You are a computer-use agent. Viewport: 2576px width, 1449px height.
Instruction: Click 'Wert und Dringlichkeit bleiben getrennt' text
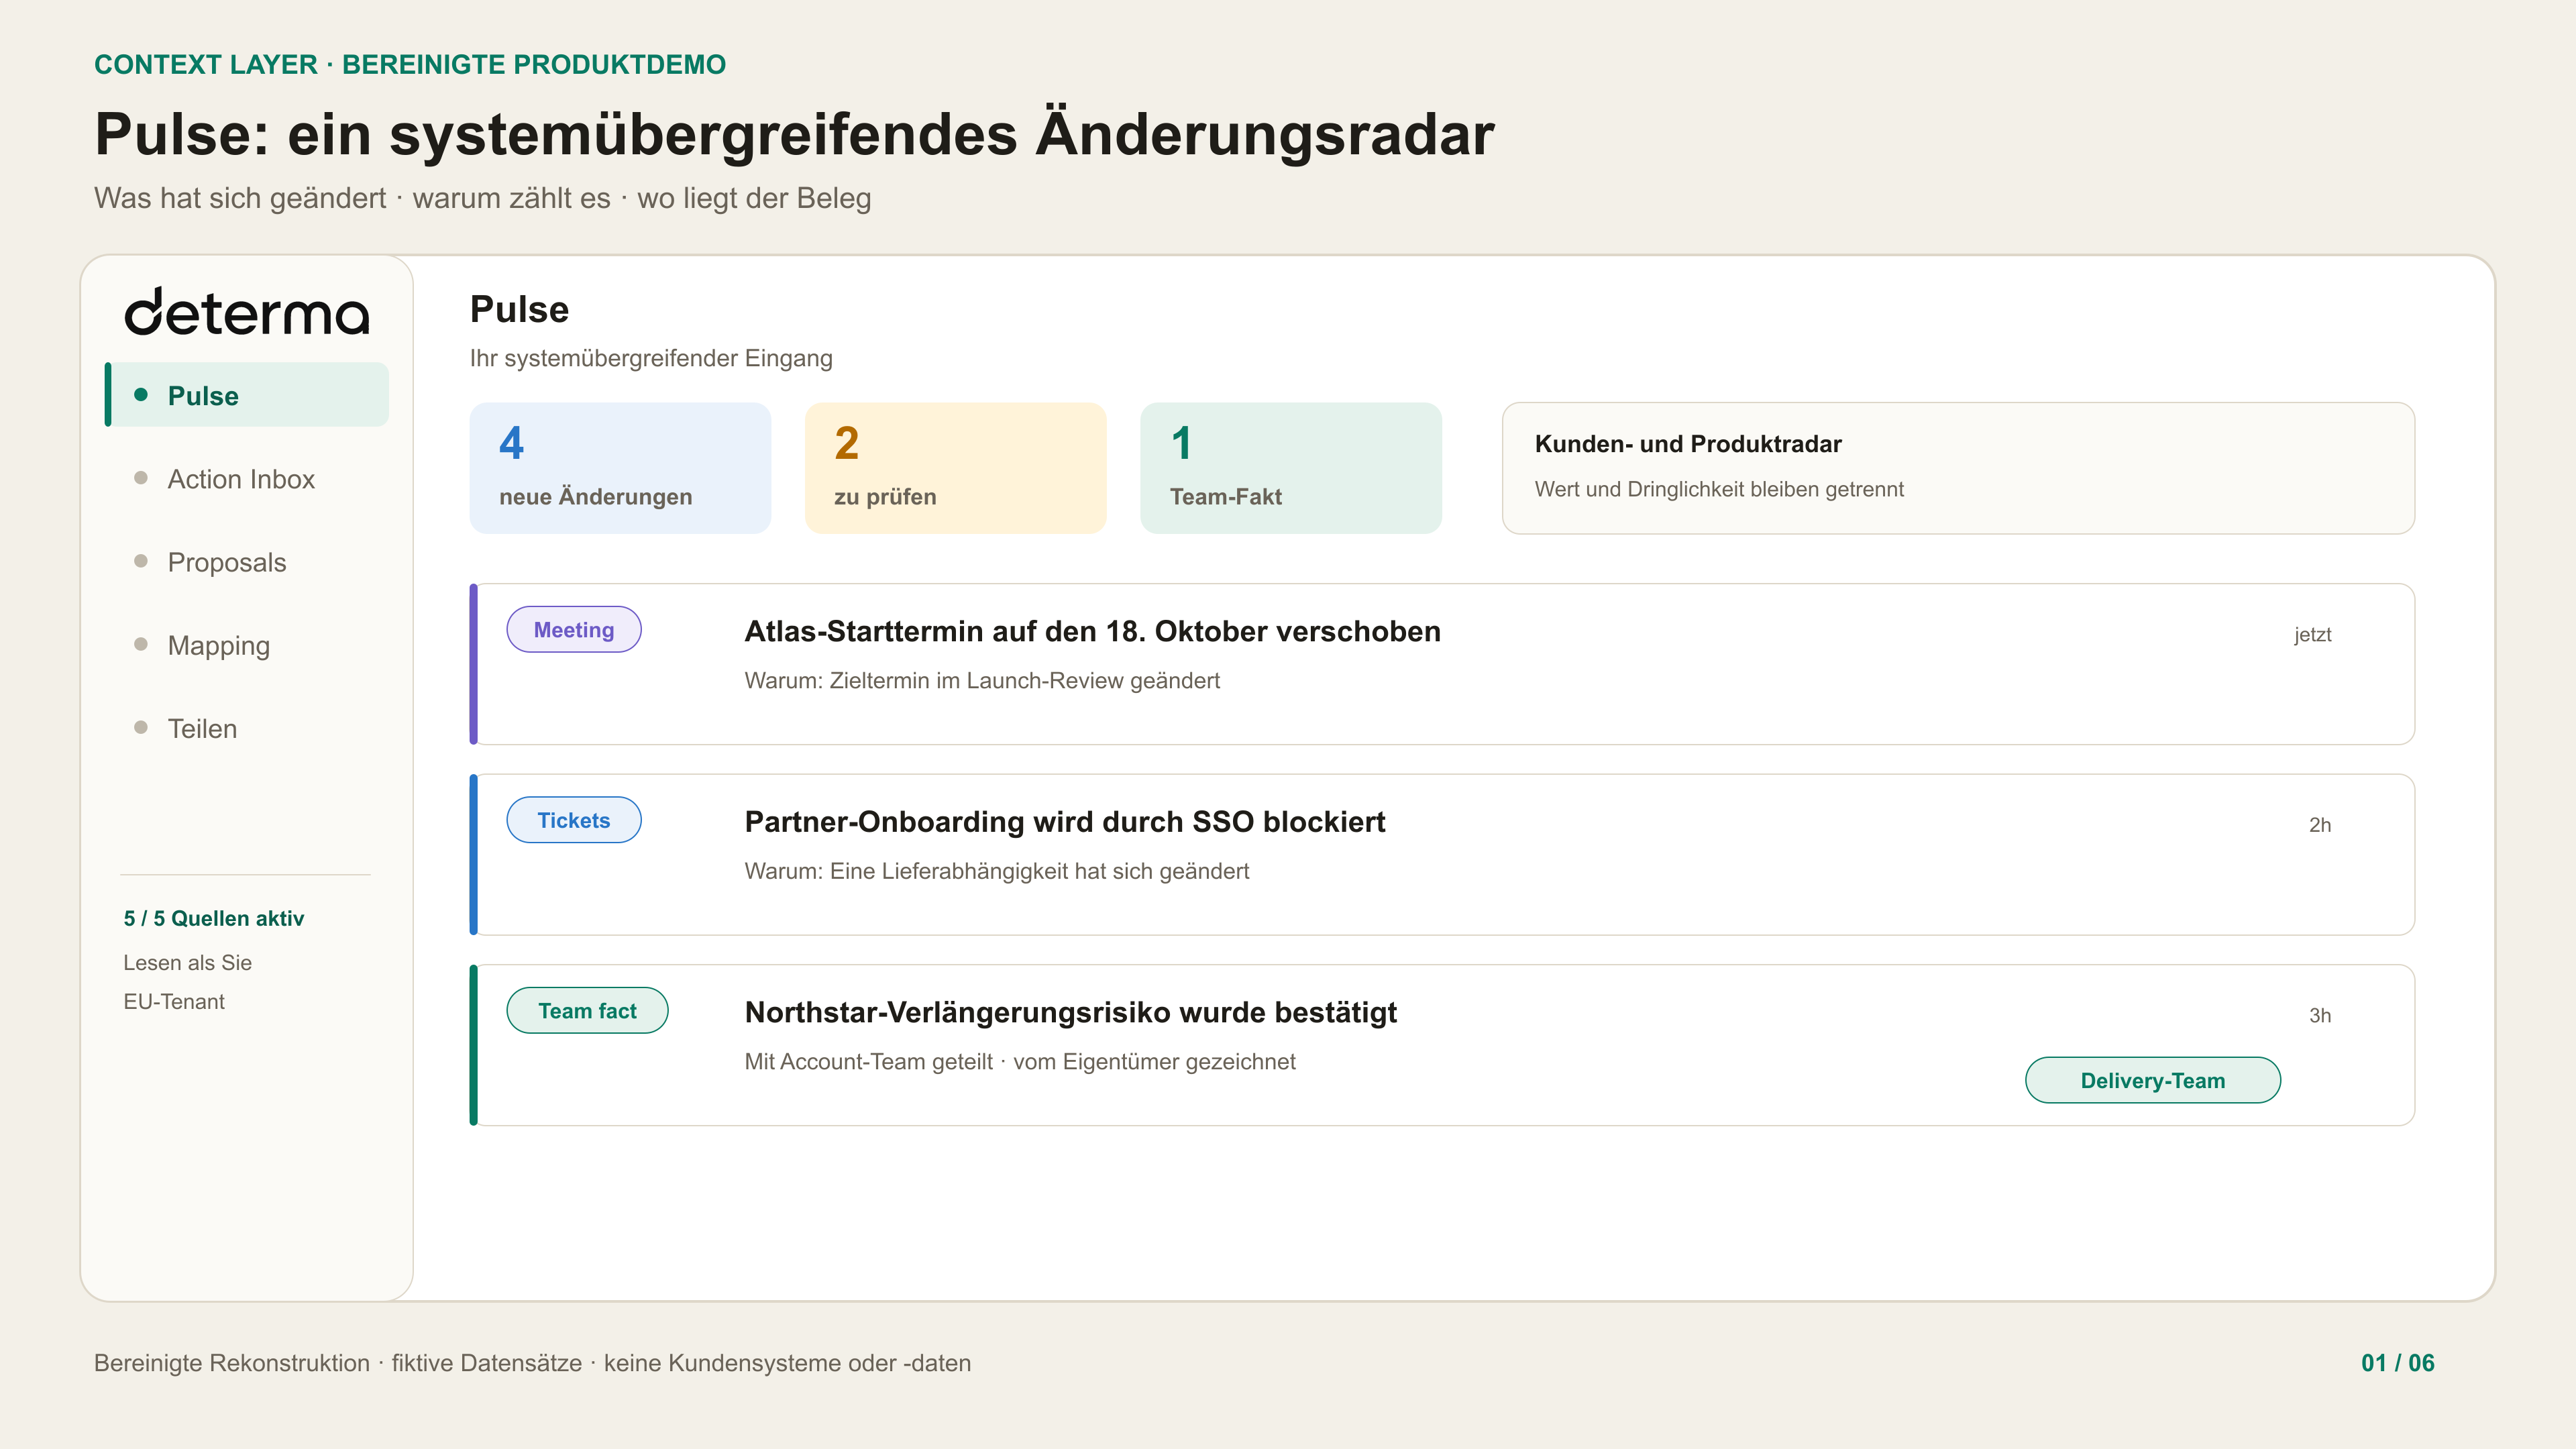[x=1719, y=489]
